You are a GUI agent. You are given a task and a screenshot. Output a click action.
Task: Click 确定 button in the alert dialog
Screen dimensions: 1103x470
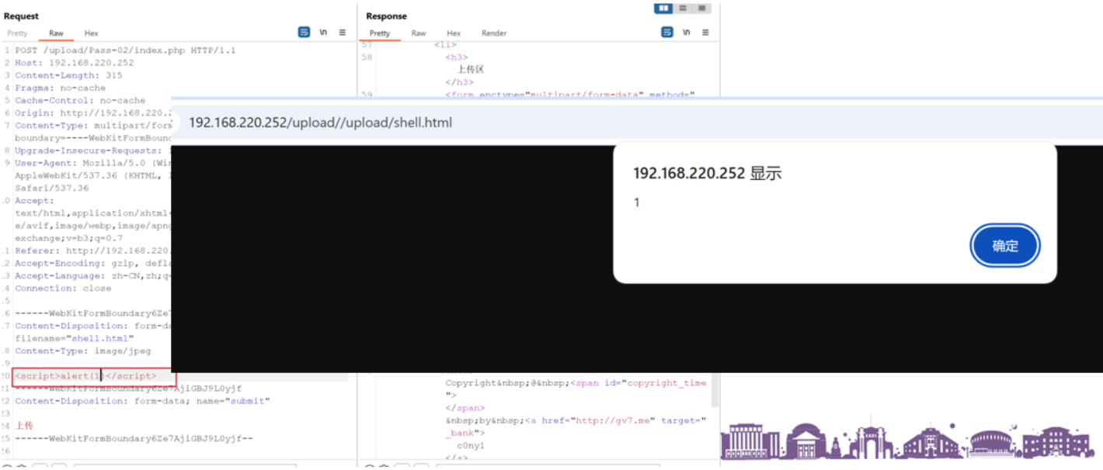tap(1005, 246)
